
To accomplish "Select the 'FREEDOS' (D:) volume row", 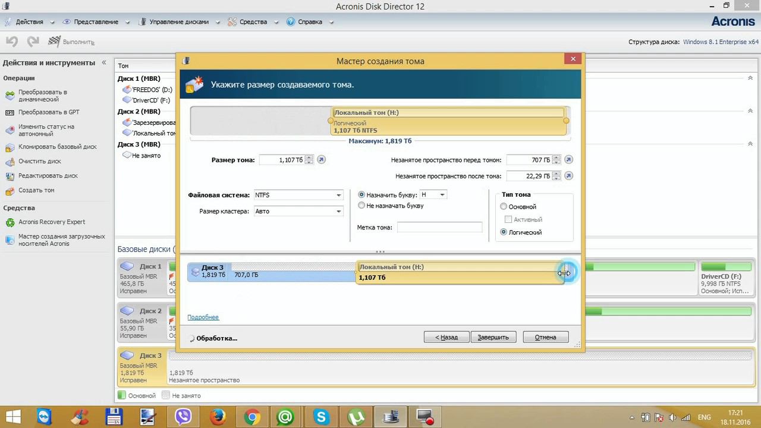I will click(147, 90).
